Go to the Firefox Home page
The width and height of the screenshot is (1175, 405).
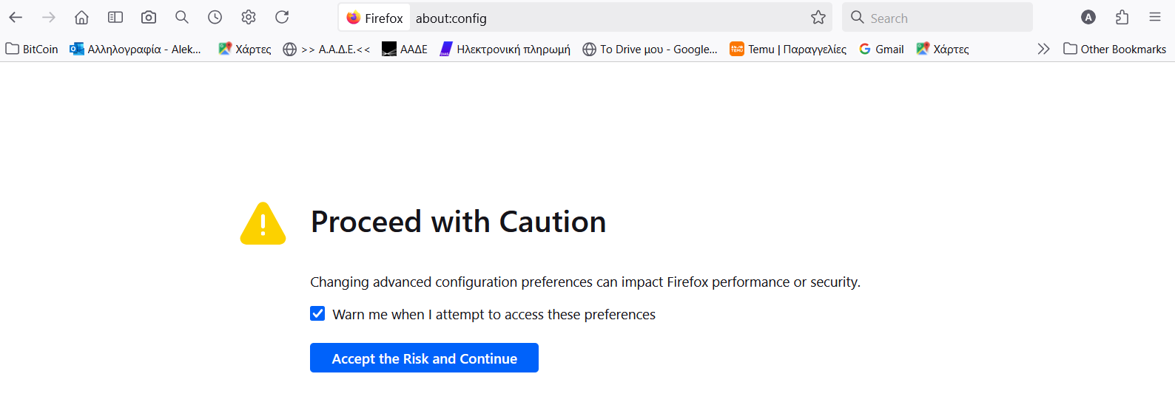tap(81, 17)
